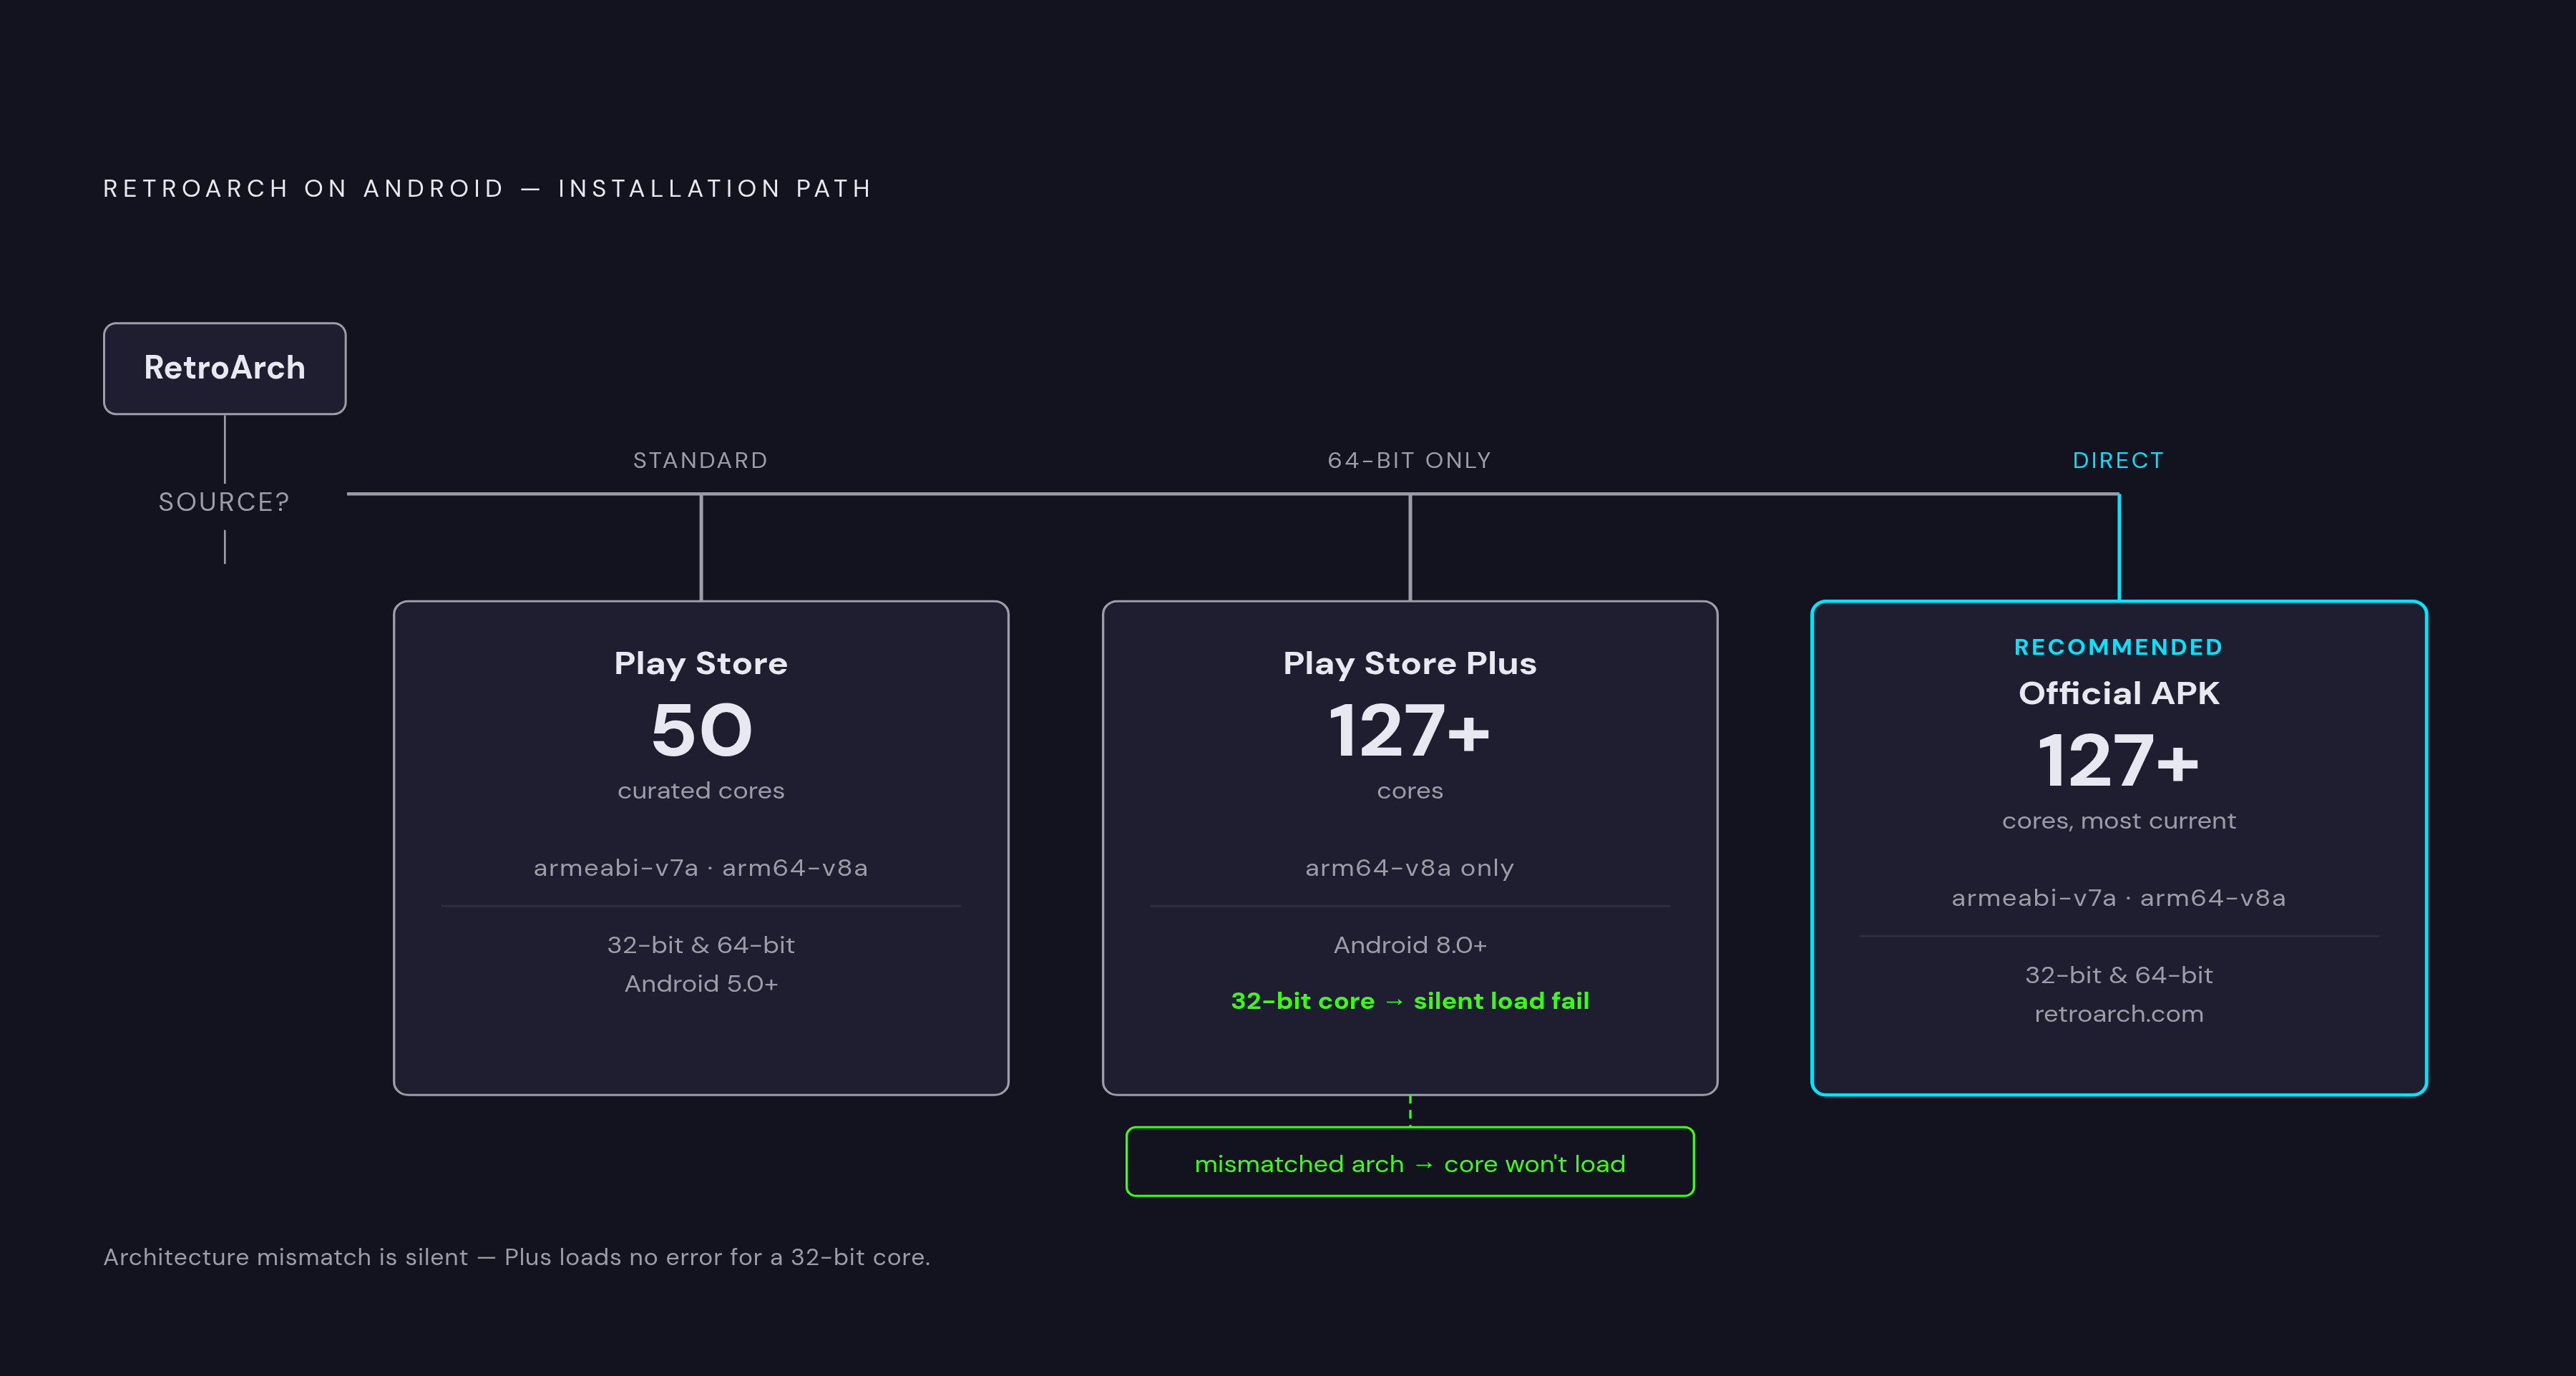Select the 'Play Store' card title

[701, 663]
